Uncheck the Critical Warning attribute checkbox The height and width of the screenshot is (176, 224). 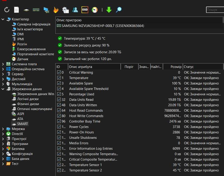[x=59, y=72]
